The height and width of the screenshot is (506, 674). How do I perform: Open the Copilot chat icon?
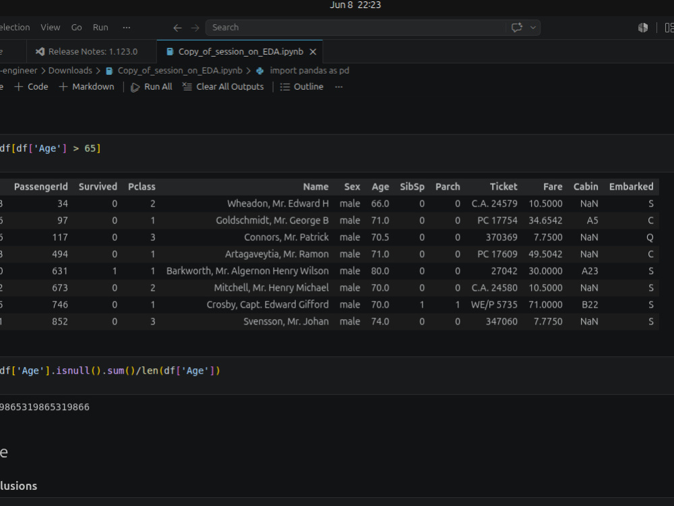click(x=517, y=28)
